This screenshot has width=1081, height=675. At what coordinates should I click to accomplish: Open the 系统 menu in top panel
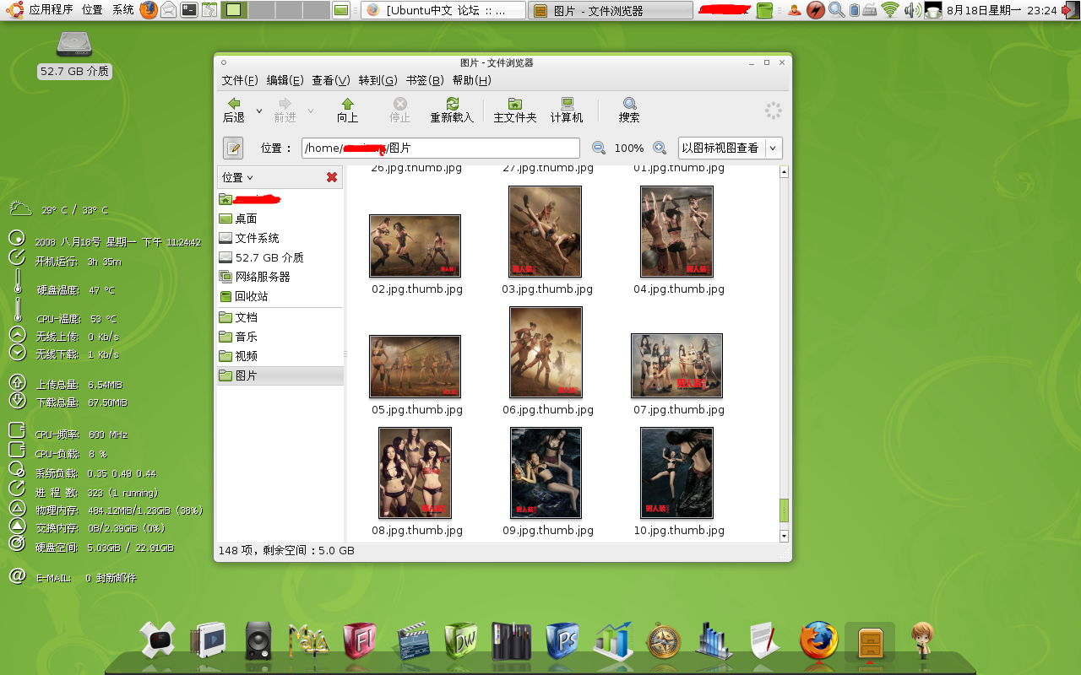(122, 10)
